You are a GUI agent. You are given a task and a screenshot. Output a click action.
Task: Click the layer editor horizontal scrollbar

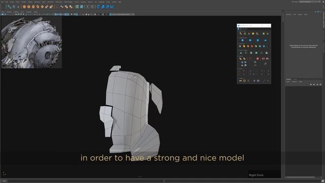(301, 177)
